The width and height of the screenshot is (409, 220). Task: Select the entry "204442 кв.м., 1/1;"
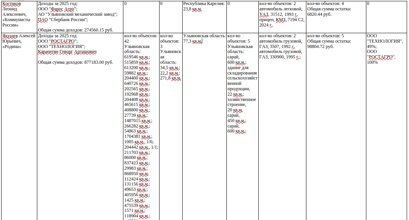point(141,147)
